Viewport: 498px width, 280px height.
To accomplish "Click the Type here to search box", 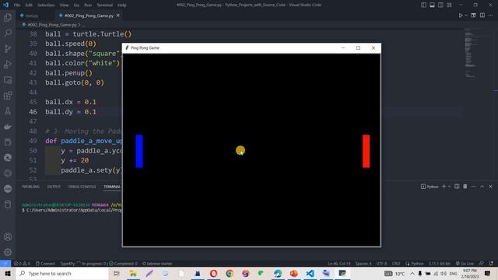I will click(x=62, y=273).
